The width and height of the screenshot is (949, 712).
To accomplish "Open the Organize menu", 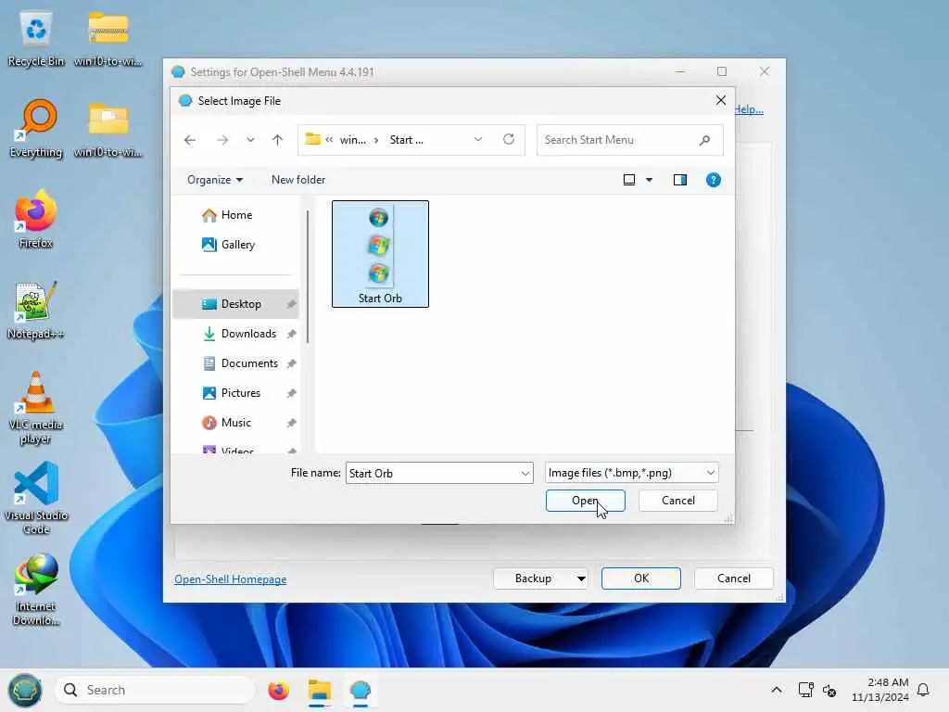I will [215, 180].
